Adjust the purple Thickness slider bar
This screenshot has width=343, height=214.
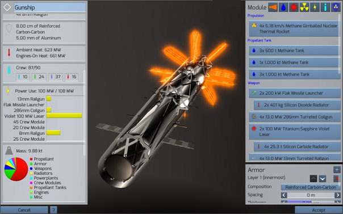[311, 202]
